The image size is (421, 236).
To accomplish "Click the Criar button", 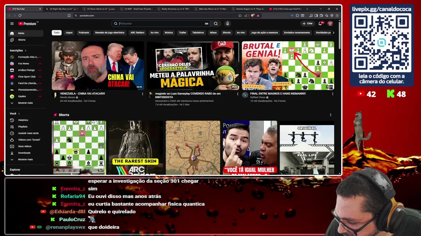I will (308, 23).
